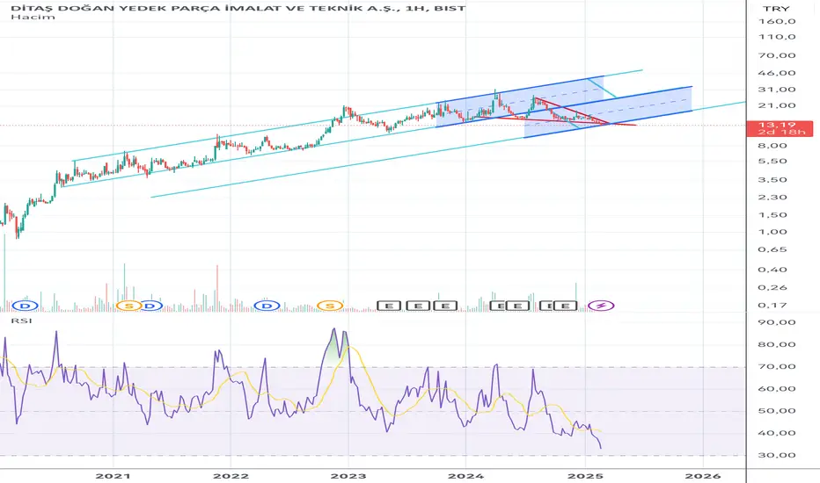
Task: Click the 70,00 RSI axis label
Action: point(777,366)
